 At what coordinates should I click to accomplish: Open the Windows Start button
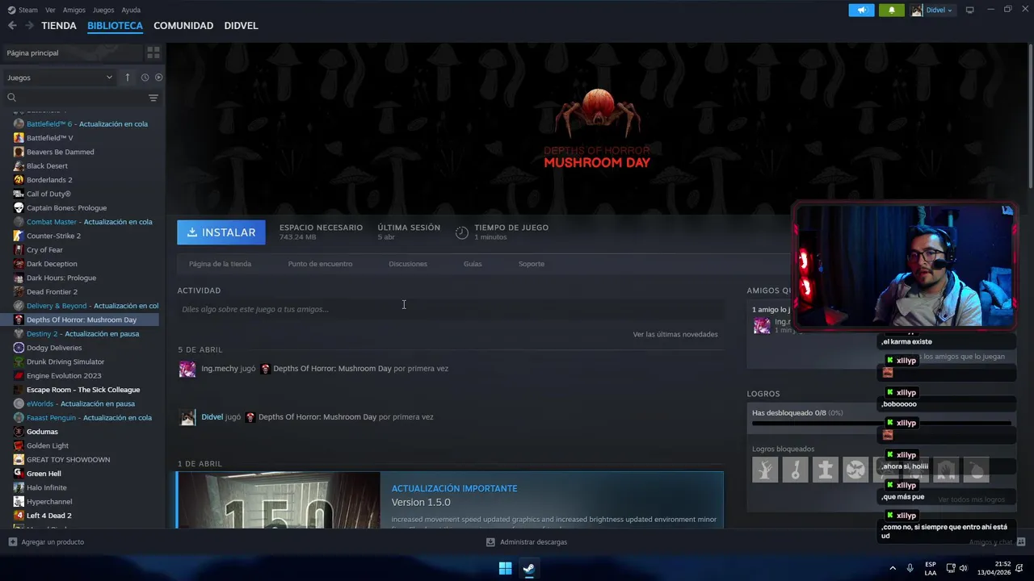pyautogui.click(x=505, y=568)
